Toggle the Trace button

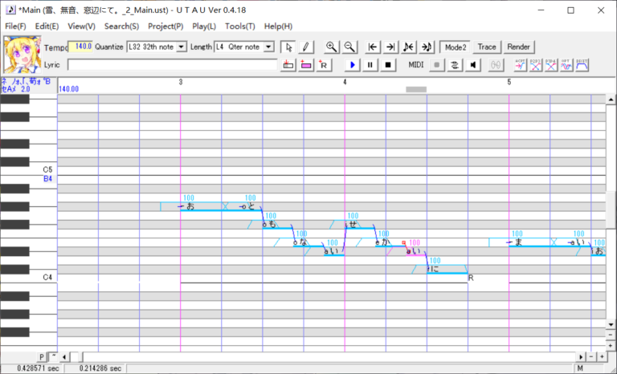[x=487, y=47]
